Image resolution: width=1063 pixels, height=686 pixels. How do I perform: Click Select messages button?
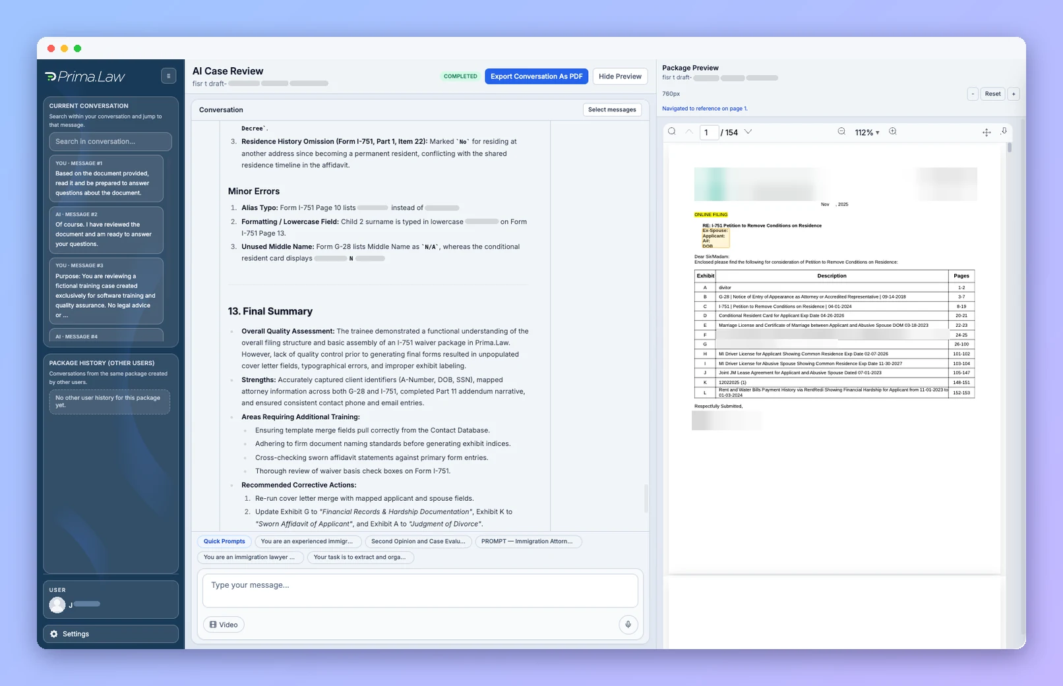pyautogui.click(x=612, y=110)
